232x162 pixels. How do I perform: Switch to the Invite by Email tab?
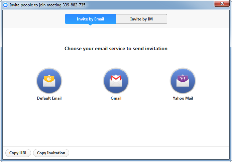point(90,19)
